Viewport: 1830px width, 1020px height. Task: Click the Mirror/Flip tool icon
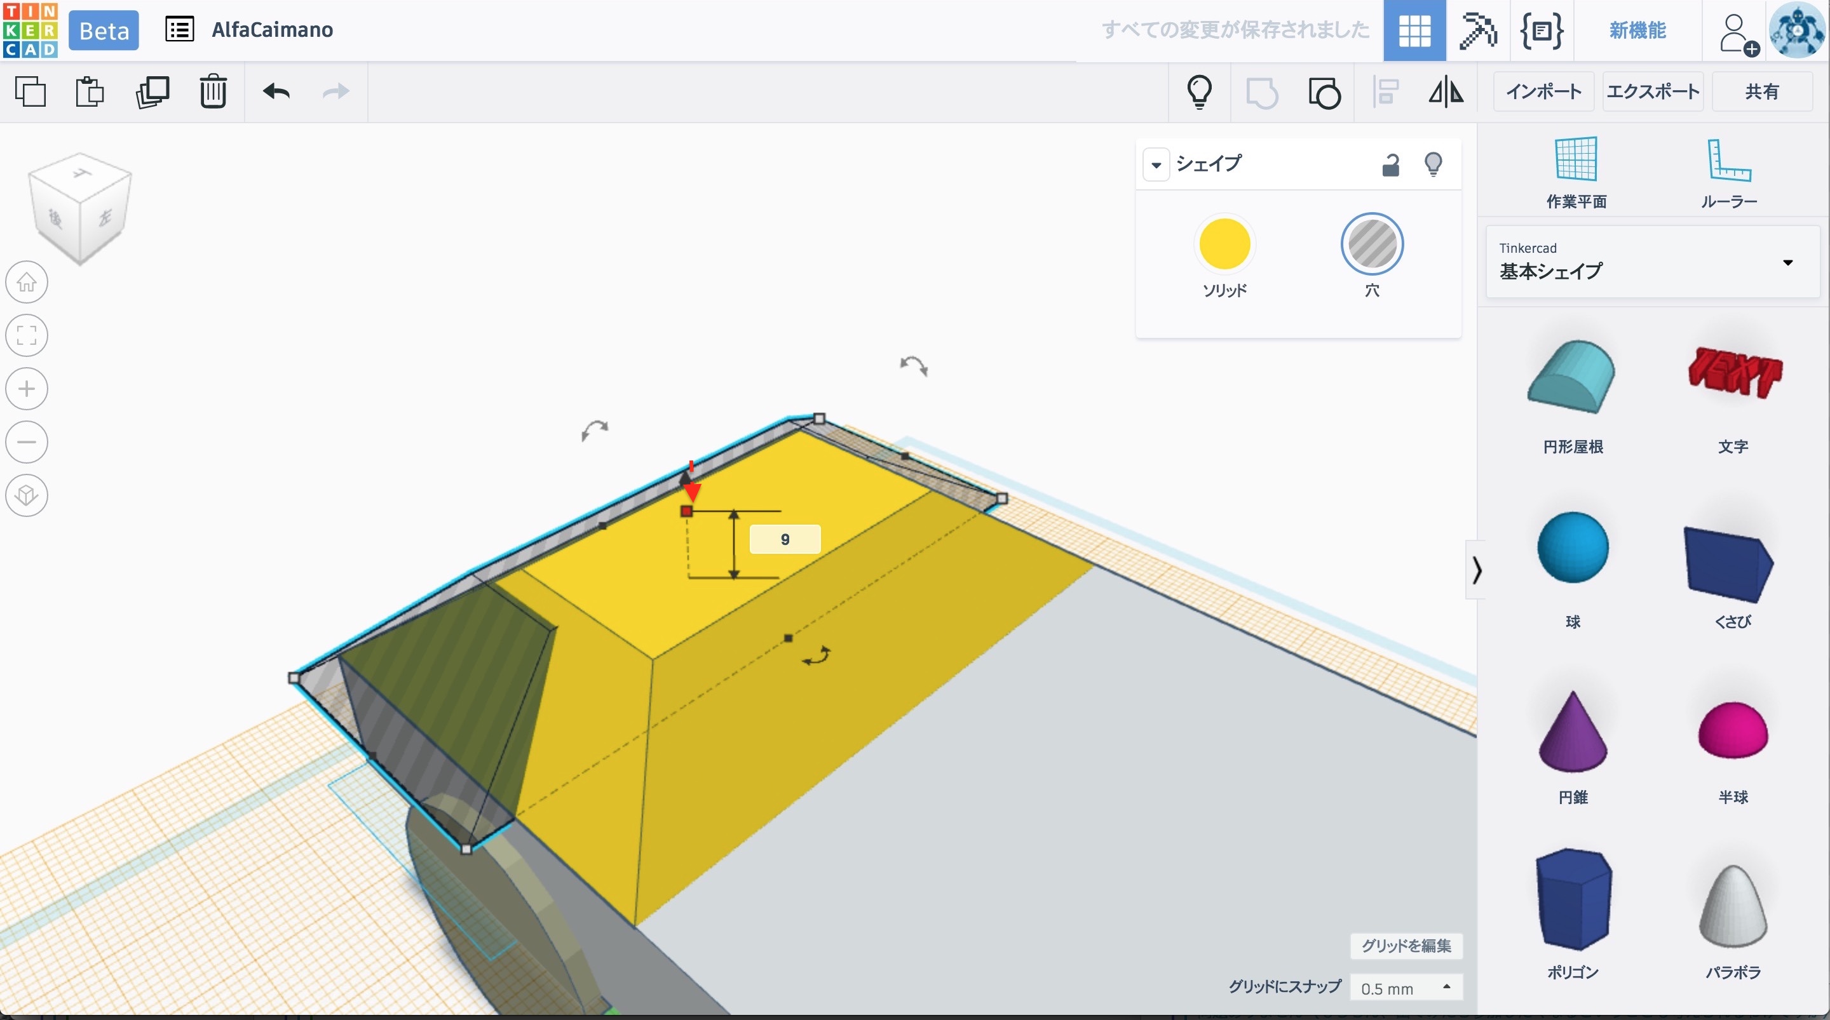pos(1446,91)
